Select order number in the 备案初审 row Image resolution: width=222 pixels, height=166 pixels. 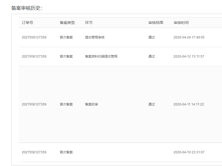(34, 104)
